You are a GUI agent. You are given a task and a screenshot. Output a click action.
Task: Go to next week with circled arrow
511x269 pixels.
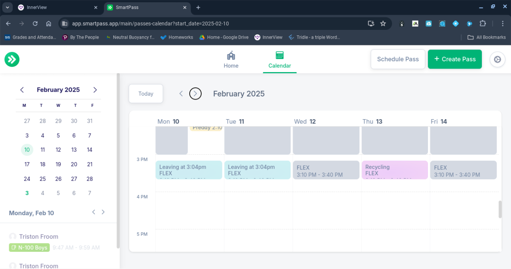coord(195,94)
